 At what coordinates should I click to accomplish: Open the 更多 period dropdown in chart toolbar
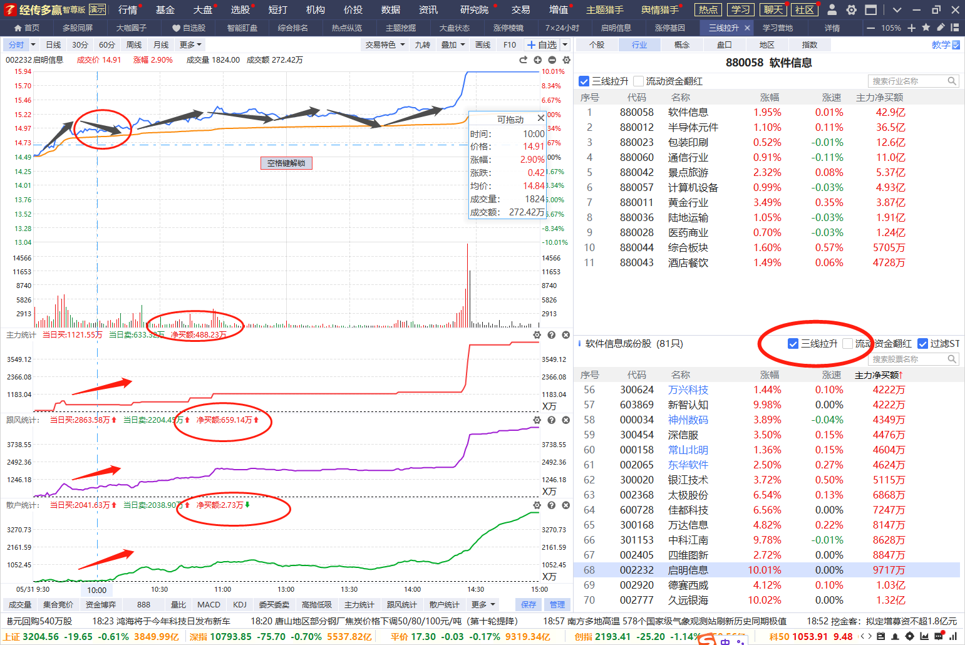click(x=190, y=44)
